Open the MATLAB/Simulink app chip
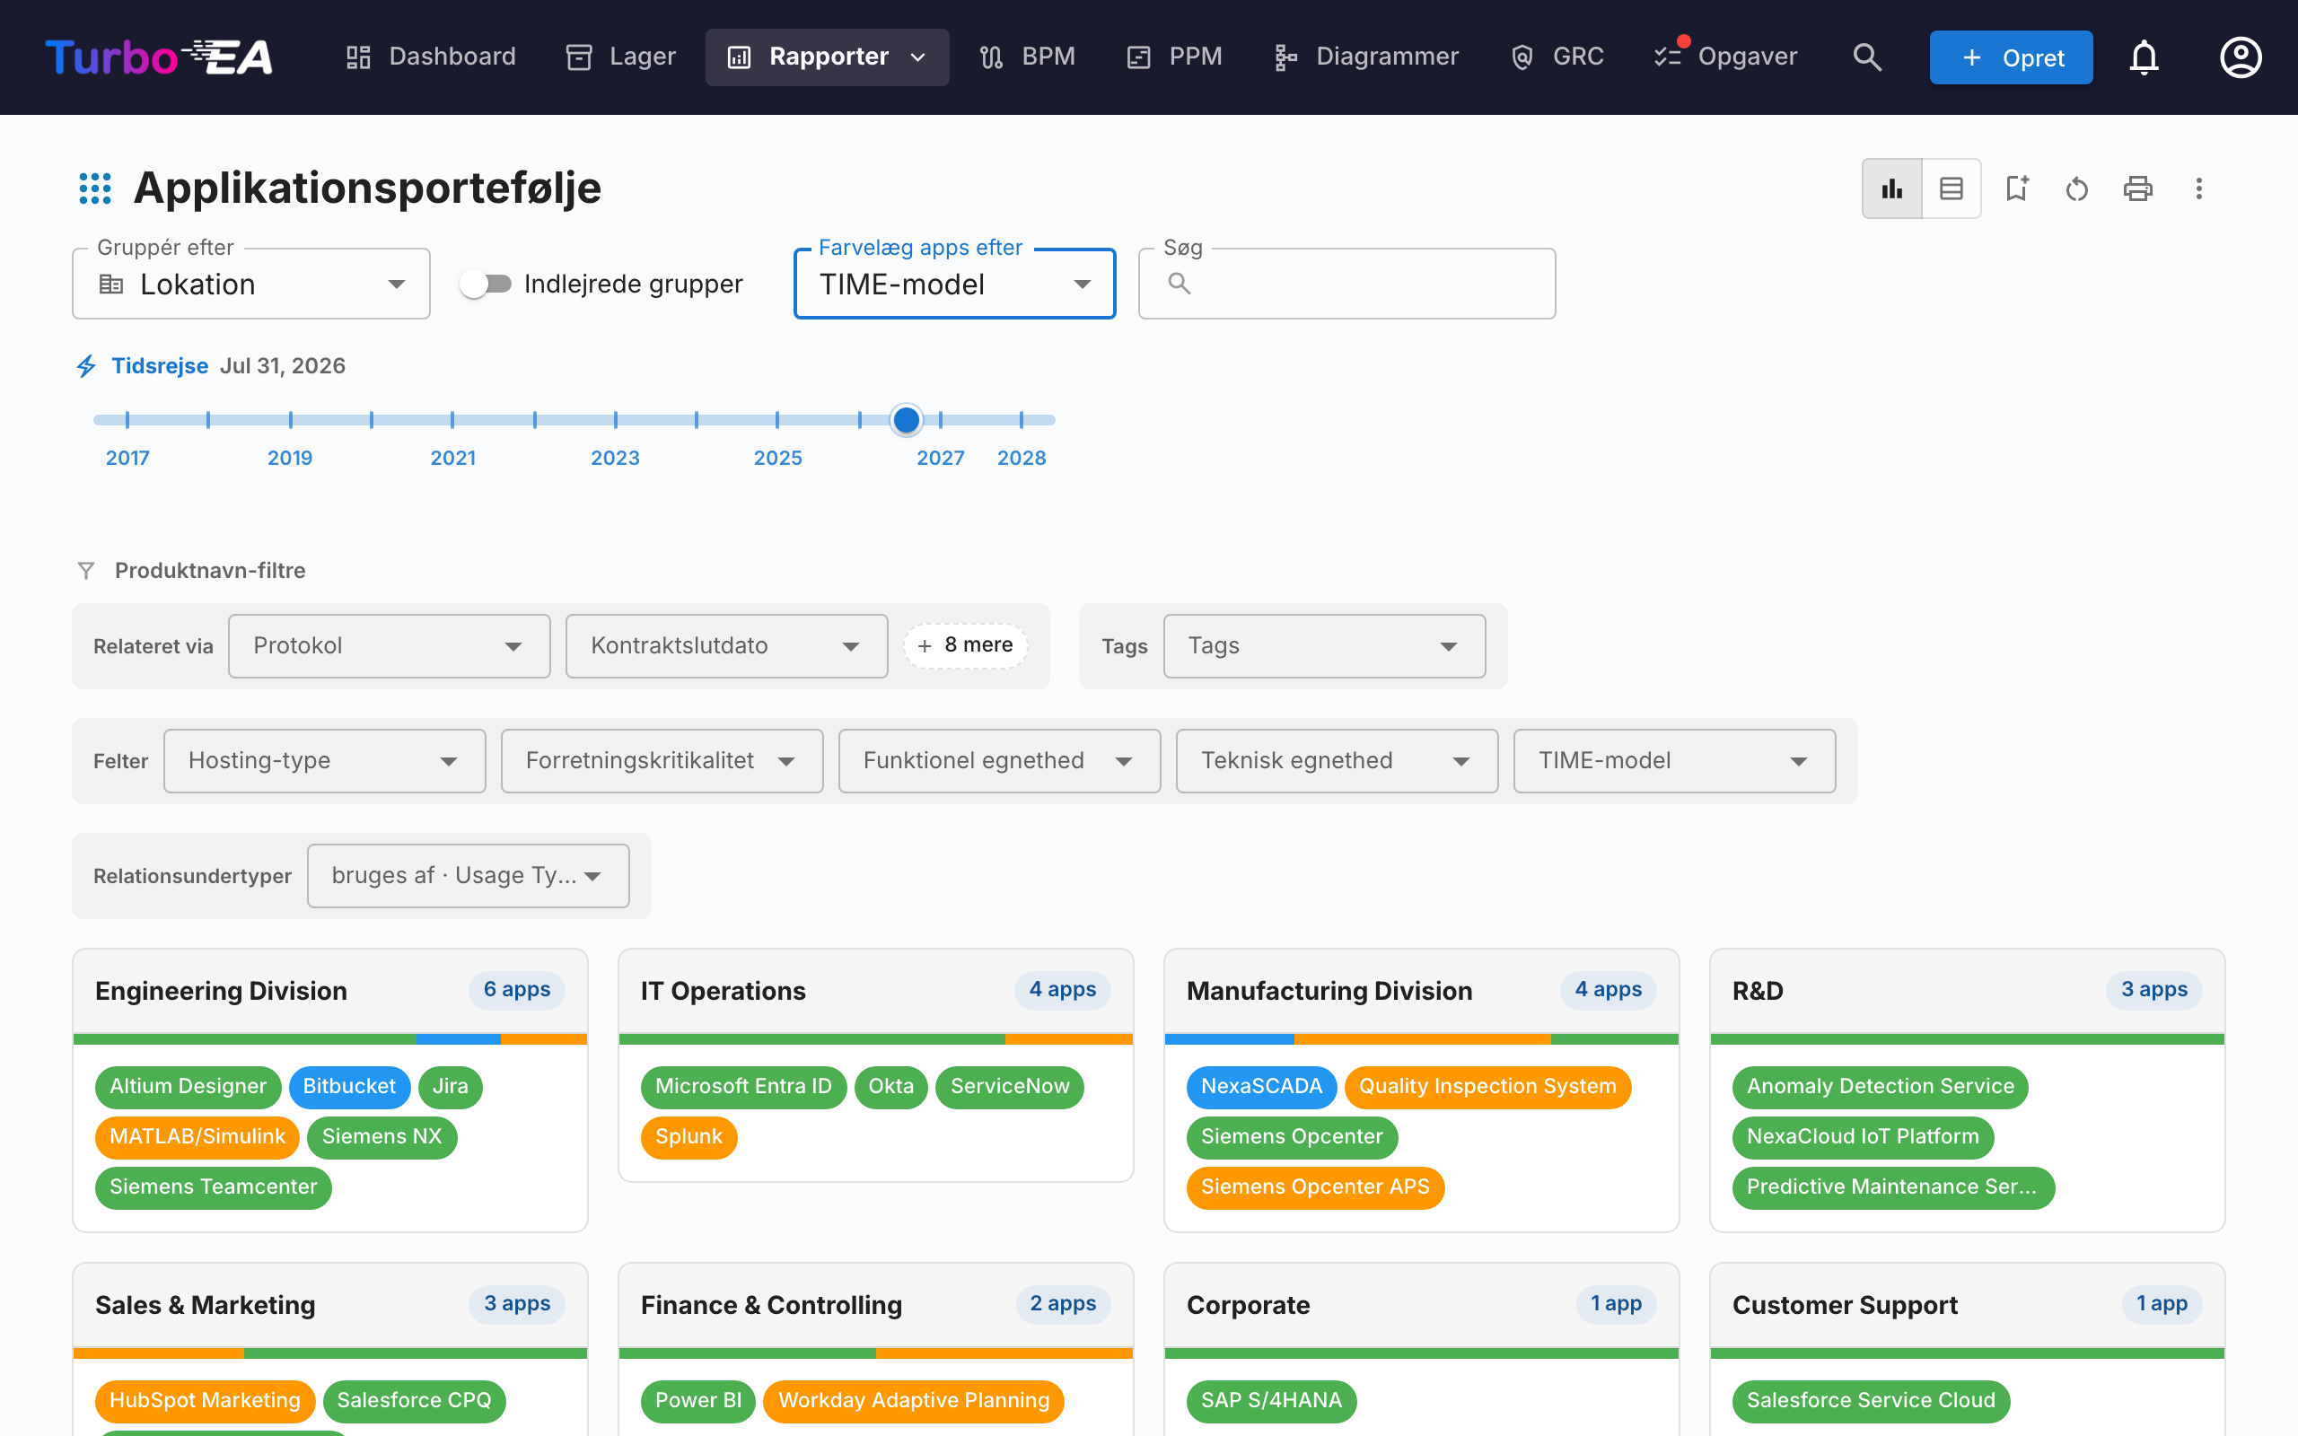This screenshot has height=1436, width=2298. pos(197,1137)
